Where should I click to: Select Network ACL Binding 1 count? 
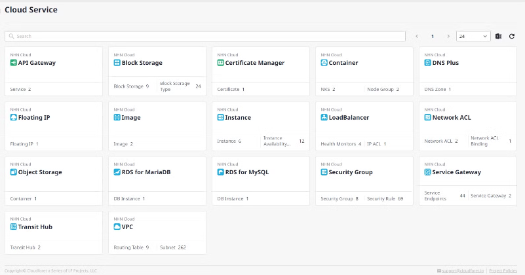pos(491,141)
